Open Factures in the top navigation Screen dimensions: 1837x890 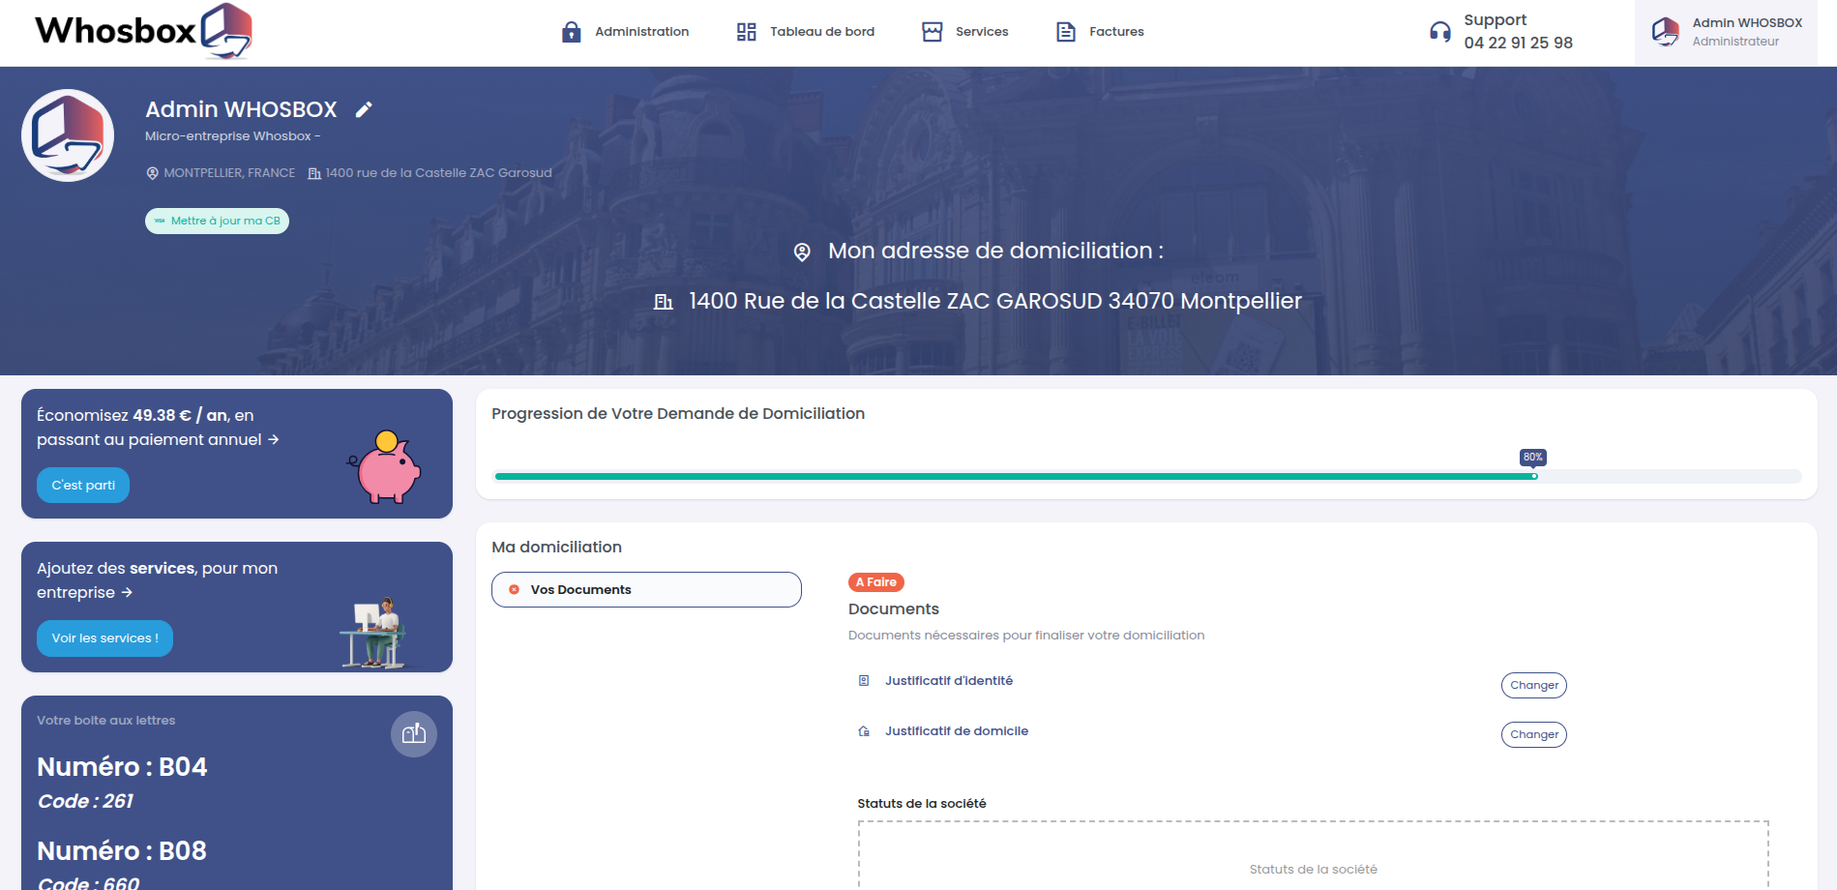(x=1100, y=32)
